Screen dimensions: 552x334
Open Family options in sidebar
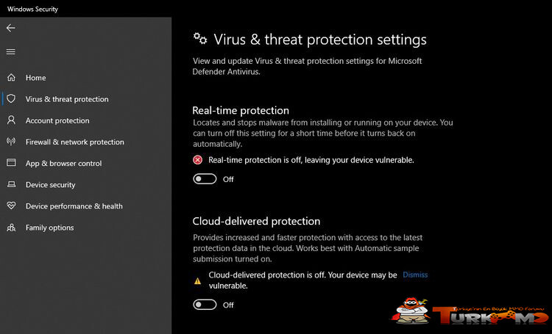(49, 228)
